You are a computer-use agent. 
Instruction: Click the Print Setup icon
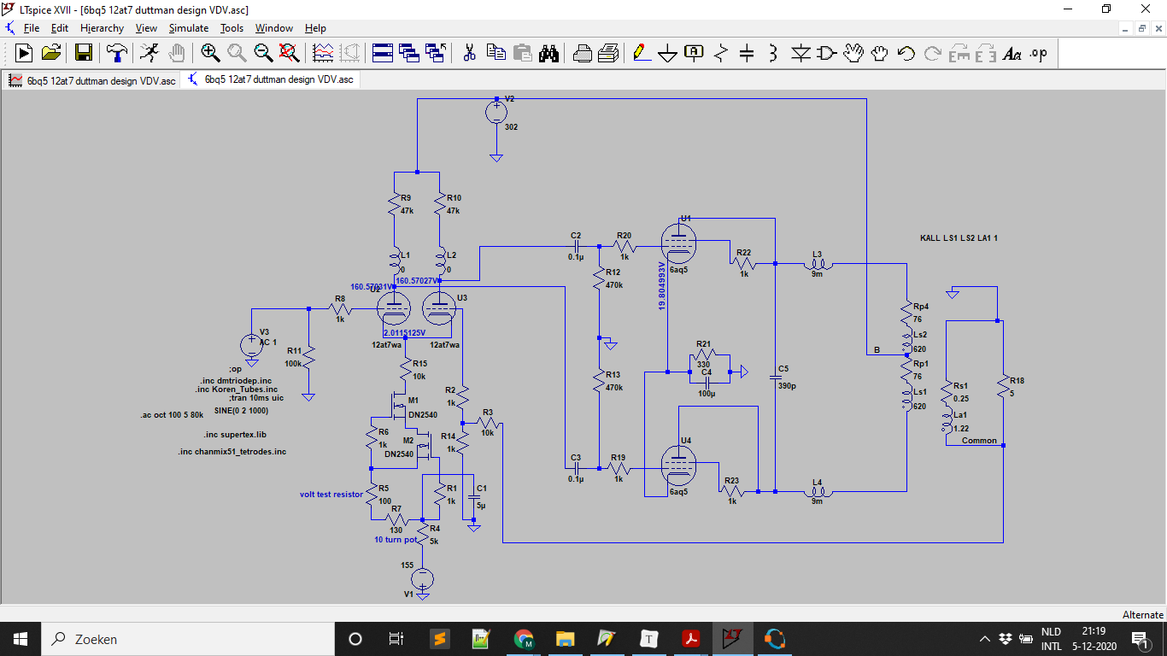click(583, 53)
